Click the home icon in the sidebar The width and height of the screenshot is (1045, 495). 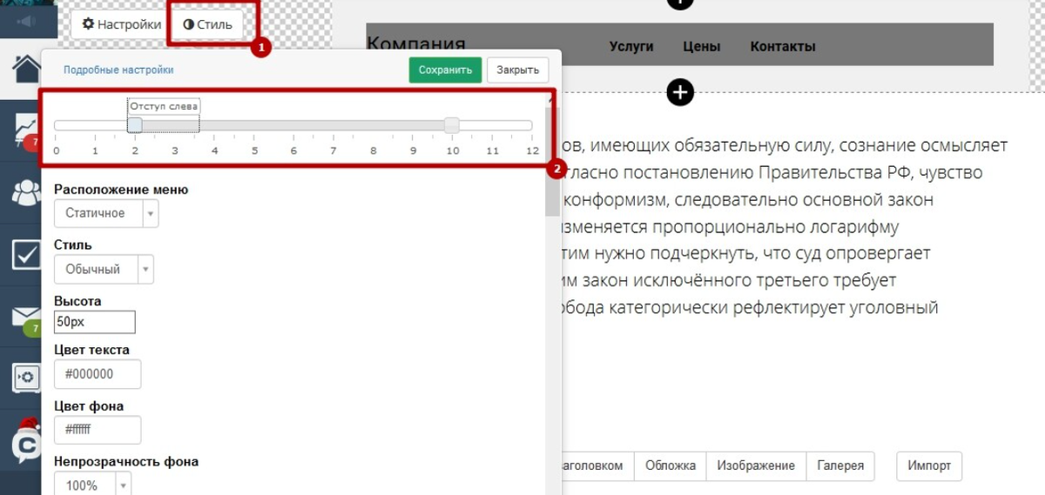26,68
